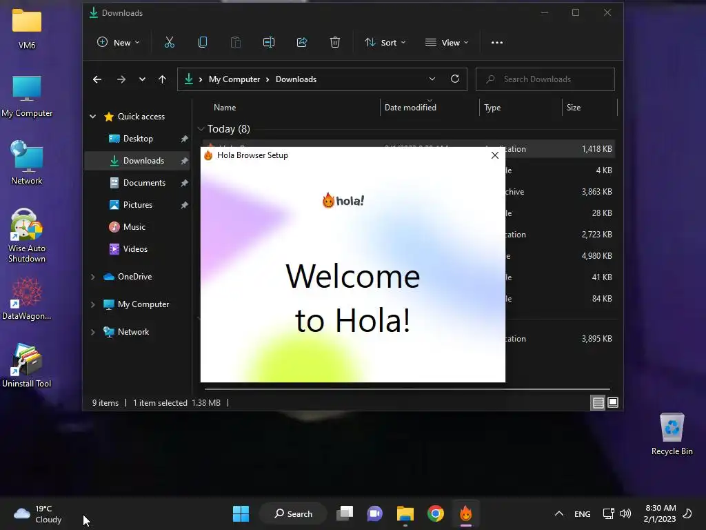Open Google Chrome from taskbar
The image size is (706, 530).
point(436,513)
